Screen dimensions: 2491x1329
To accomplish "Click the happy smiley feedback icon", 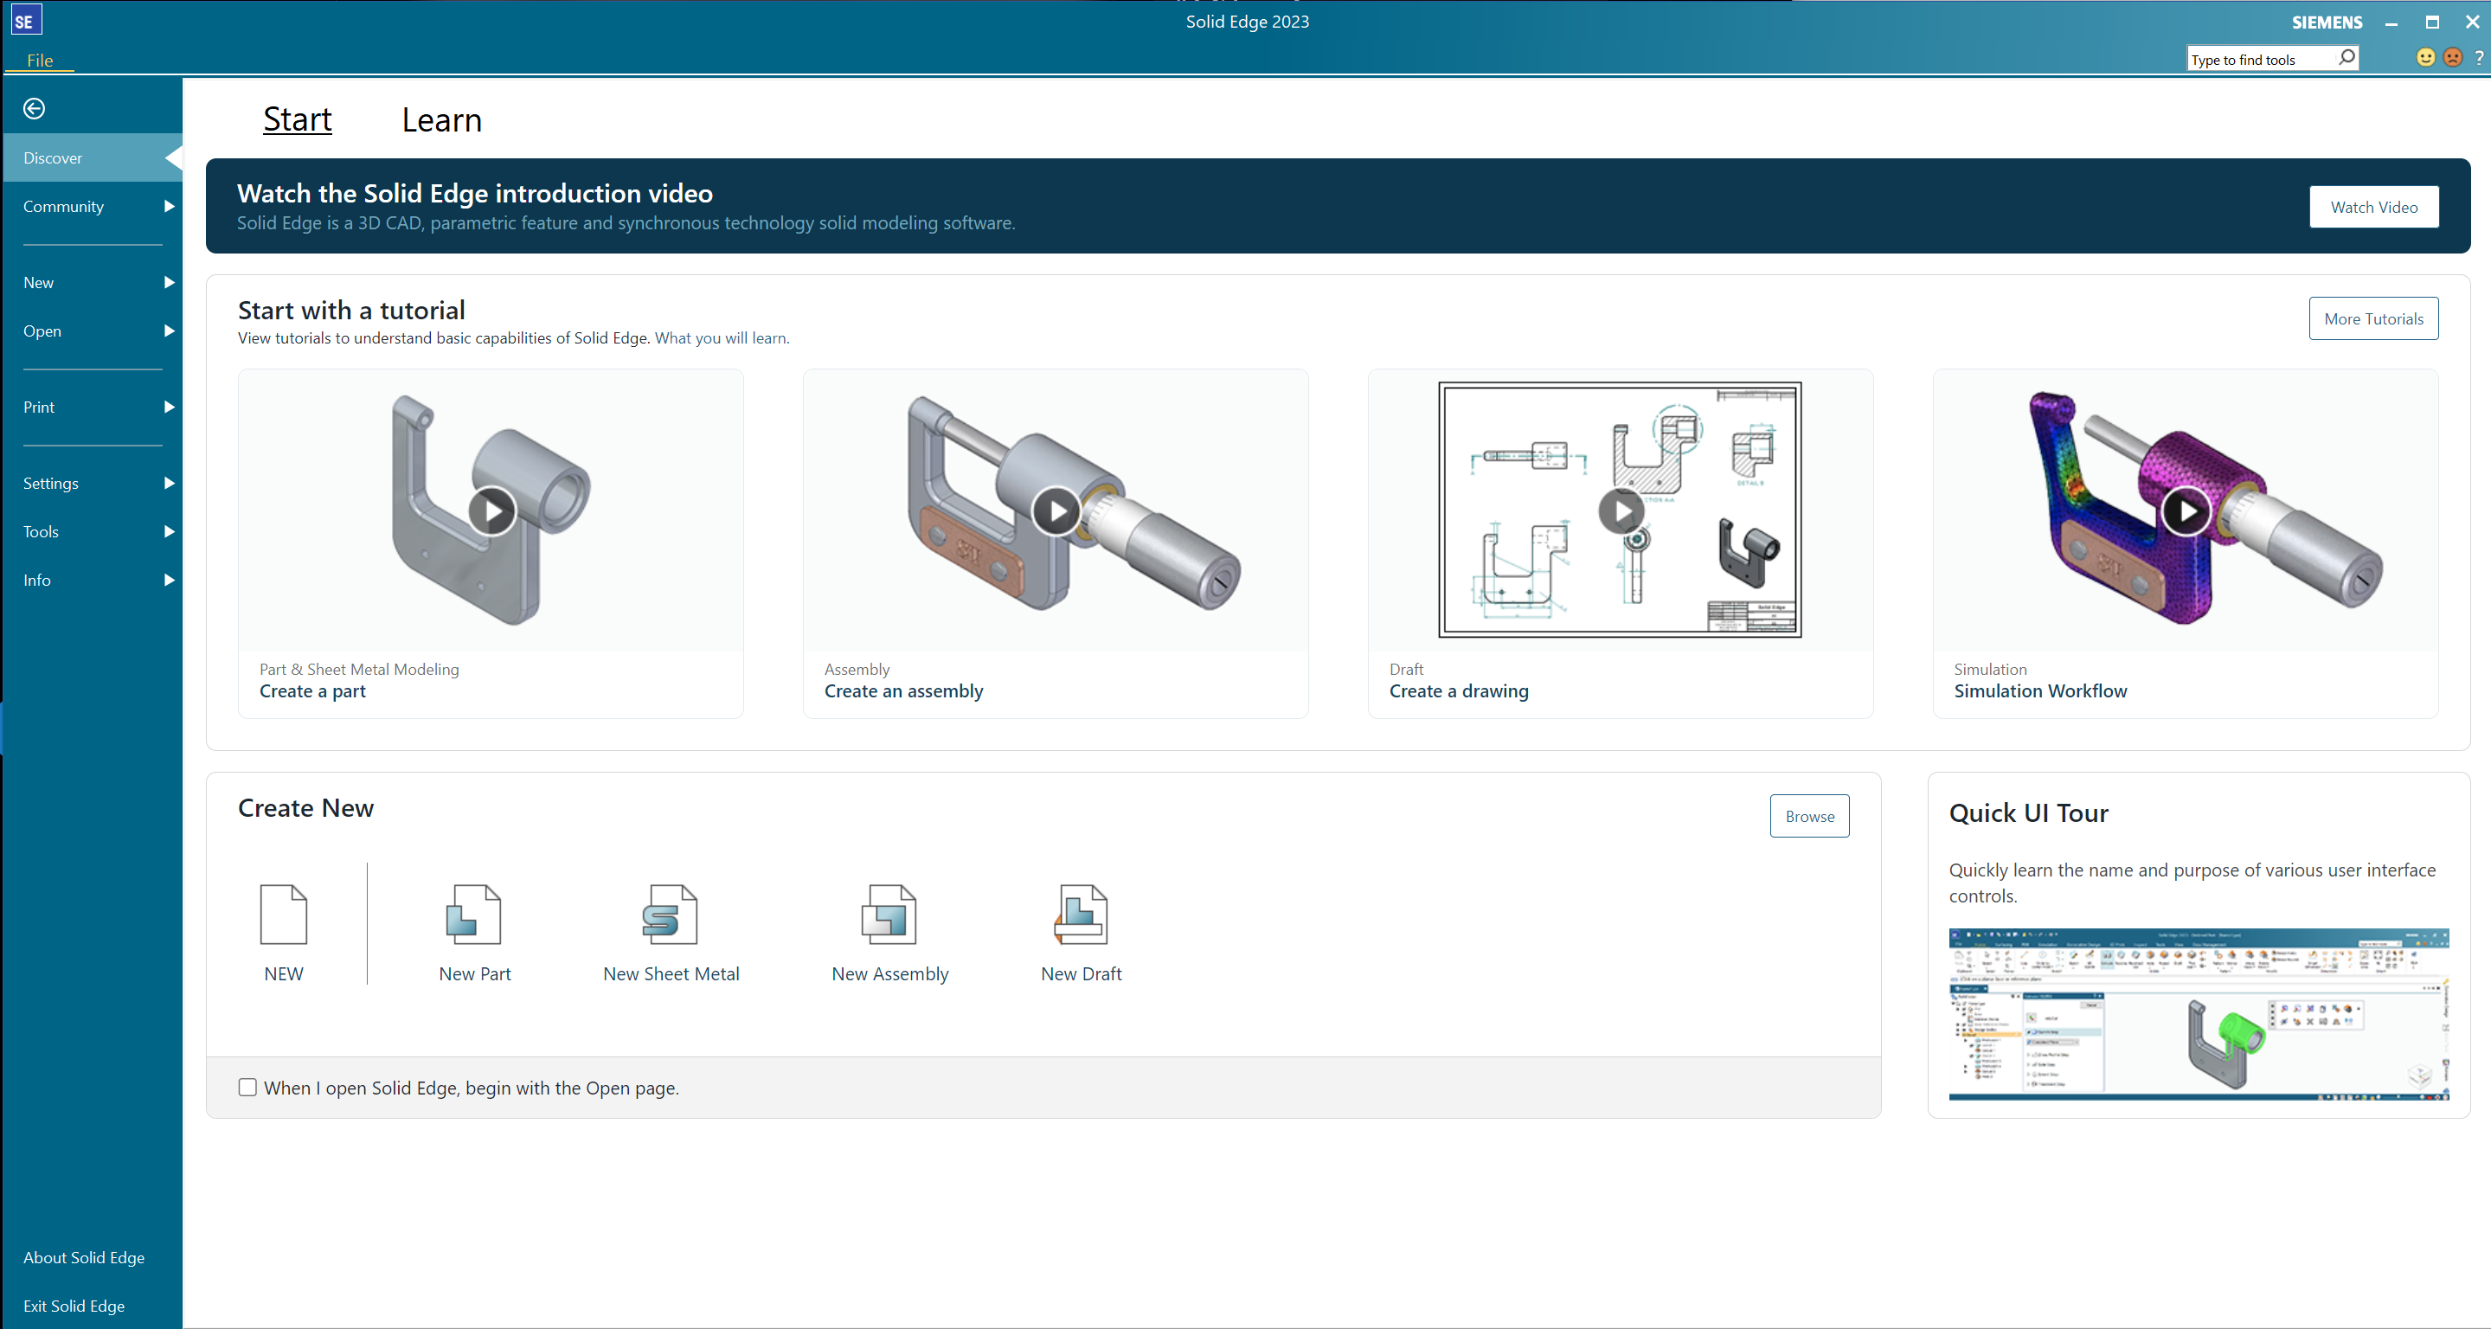I will point(2425,58).
